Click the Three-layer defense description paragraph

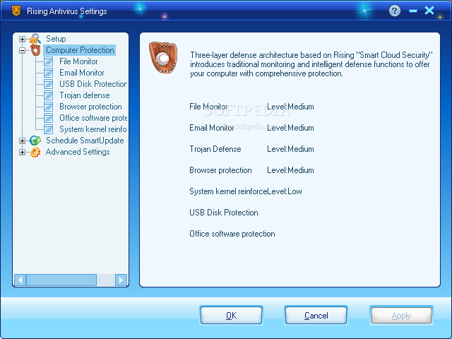point(311,64)
